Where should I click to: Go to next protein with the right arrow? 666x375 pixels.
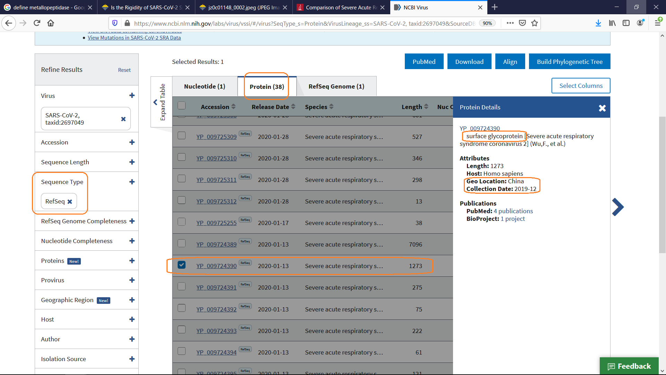point(618,207)
